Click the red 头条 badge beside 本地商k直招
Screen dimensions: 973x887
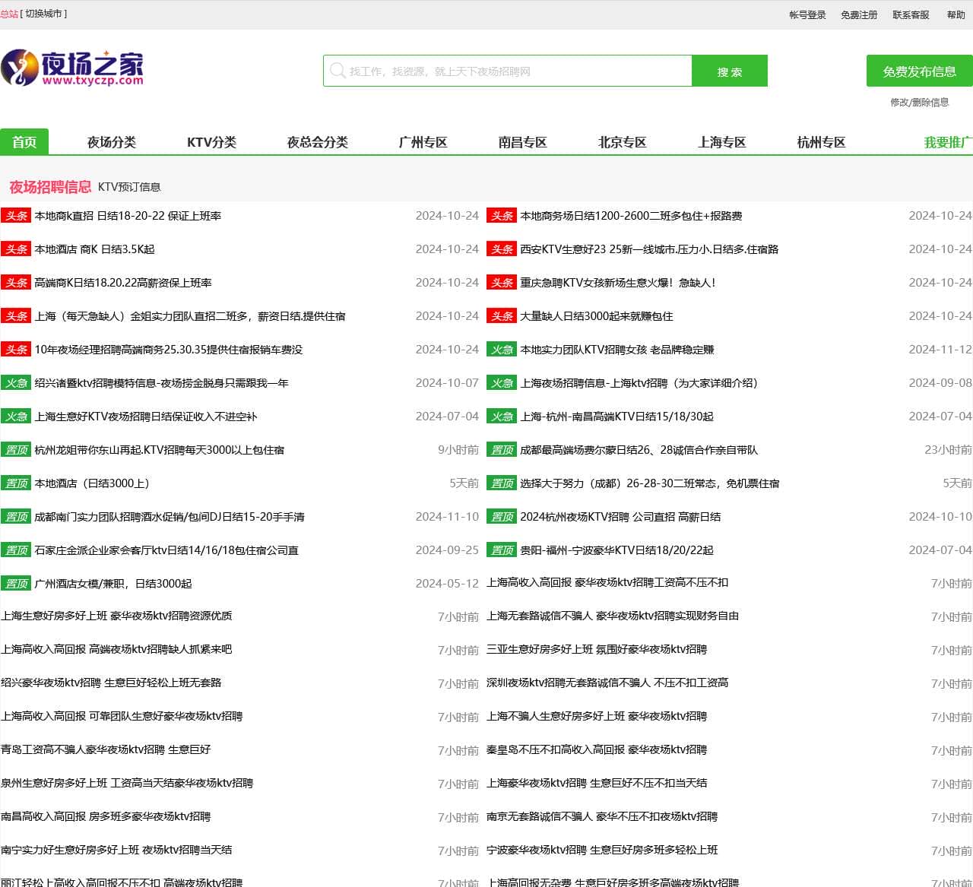coord(15,216)
